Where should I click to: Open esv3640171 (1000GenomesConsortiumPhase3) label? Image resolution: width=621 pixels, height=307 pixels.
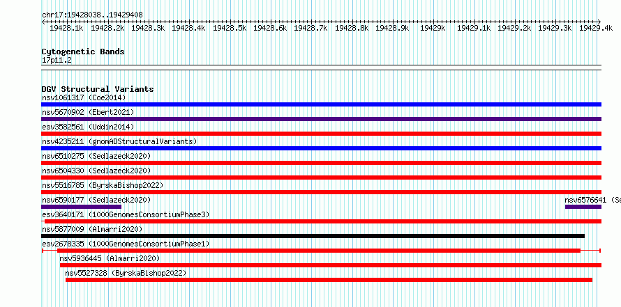126,214
